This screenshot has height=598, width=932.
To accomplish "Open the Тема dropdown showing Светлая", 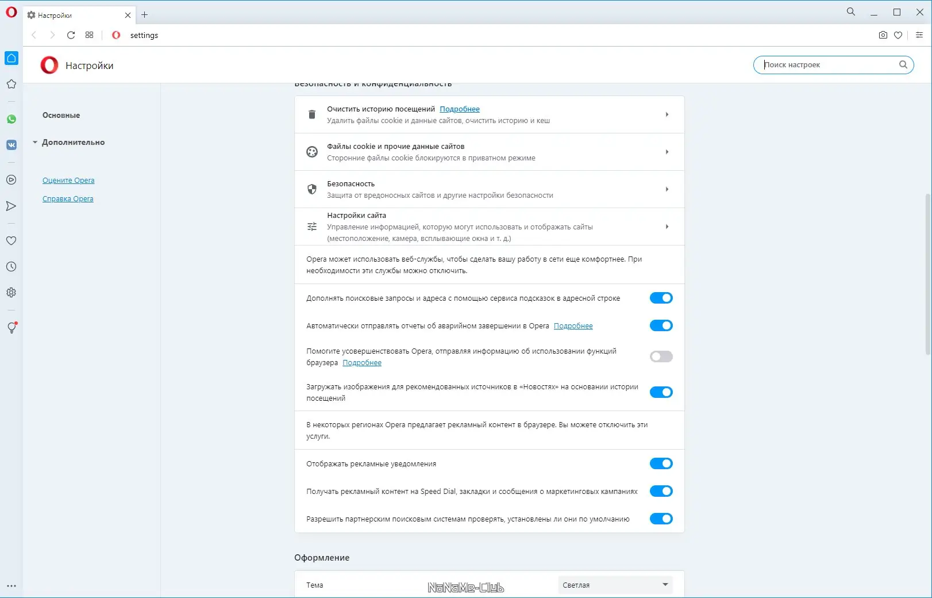I will (615, 585).
